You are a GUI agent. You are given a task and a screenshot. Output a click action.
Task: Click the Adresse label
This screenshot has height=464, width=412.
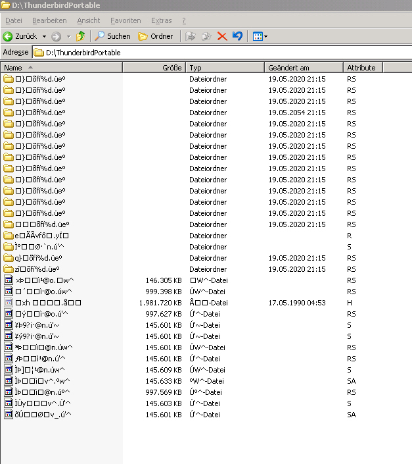(x=16, y=52)
